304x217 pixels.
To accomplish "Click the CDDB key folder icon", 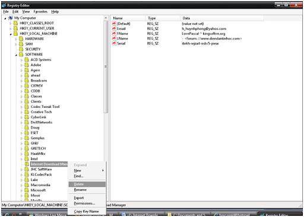I will click(x=27, y=91).
